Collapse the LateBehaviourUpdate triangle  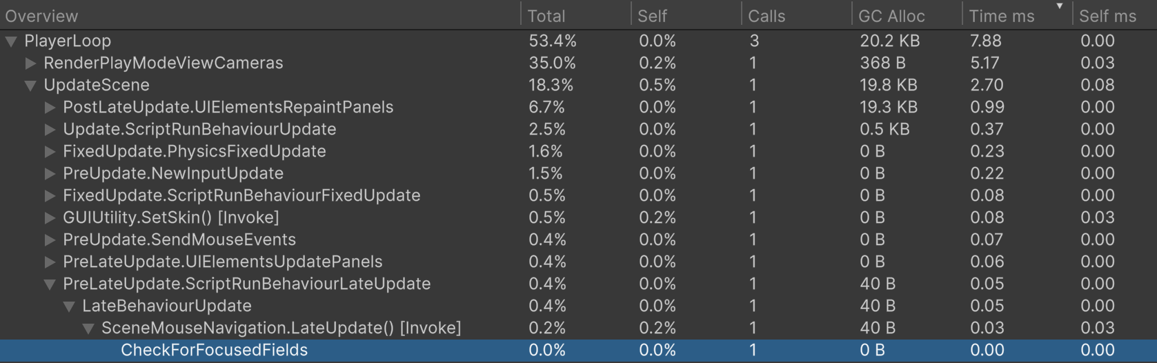point(69,306)
